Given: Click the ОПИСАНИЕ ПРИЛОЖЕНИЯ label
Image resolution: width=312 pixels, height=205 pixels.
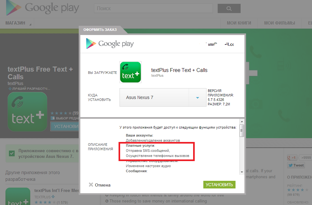Looking at the screenshot, I should pyautogui.click(x=100, y=147).
